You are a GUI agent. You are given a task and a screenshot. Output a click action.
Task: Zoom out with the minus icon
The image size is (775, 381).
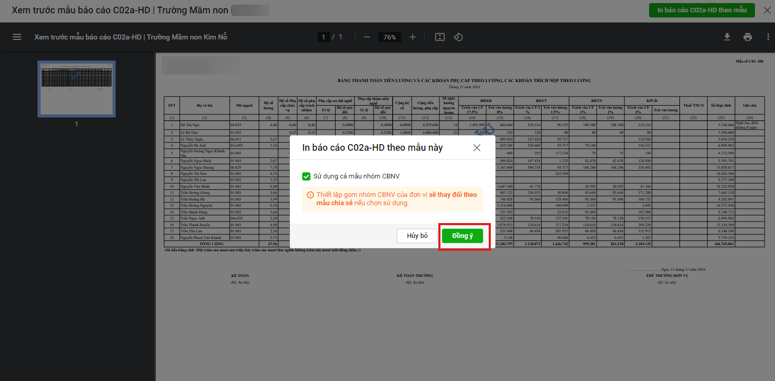click(367, 37)
